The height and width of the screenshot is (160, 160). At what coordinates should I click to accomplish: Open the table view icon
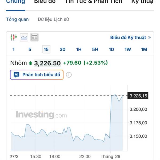34,37
